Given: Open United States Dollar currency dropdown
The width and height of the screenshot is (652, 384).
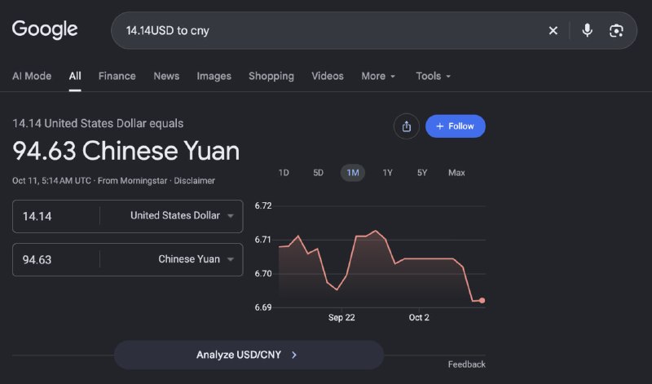Looking at the screenshot, I should pyautogui.click(x=171, y=216).
